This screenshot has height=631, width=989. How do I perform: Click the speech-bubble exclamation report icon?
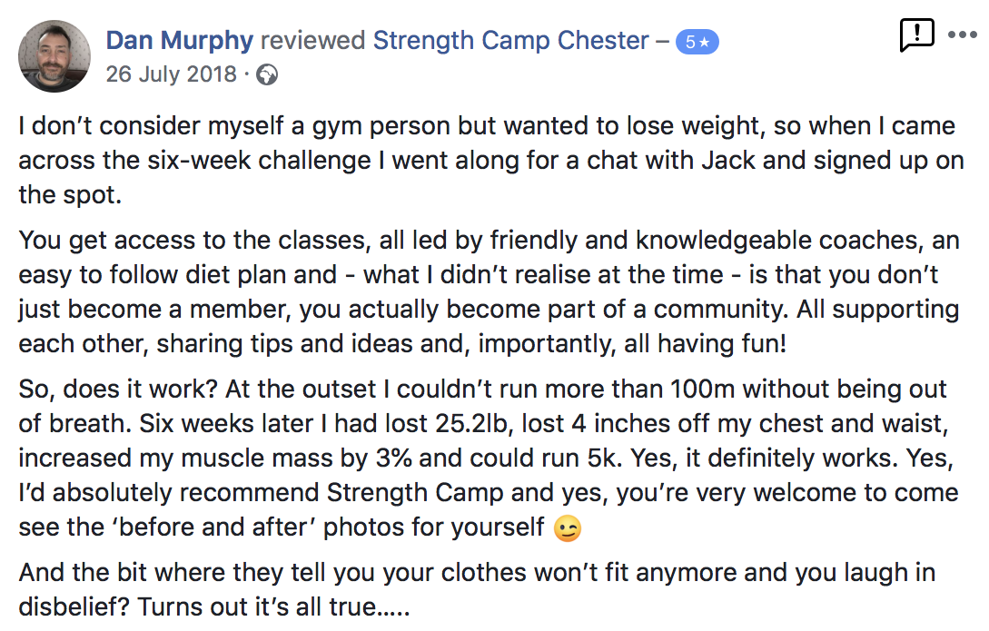coord(916,35)
